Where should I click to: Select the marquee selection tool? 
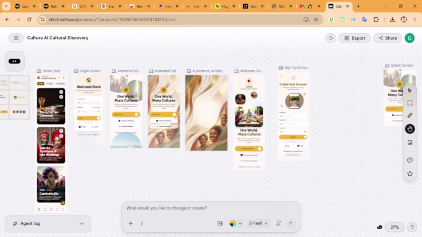click(x=410, y=103)
